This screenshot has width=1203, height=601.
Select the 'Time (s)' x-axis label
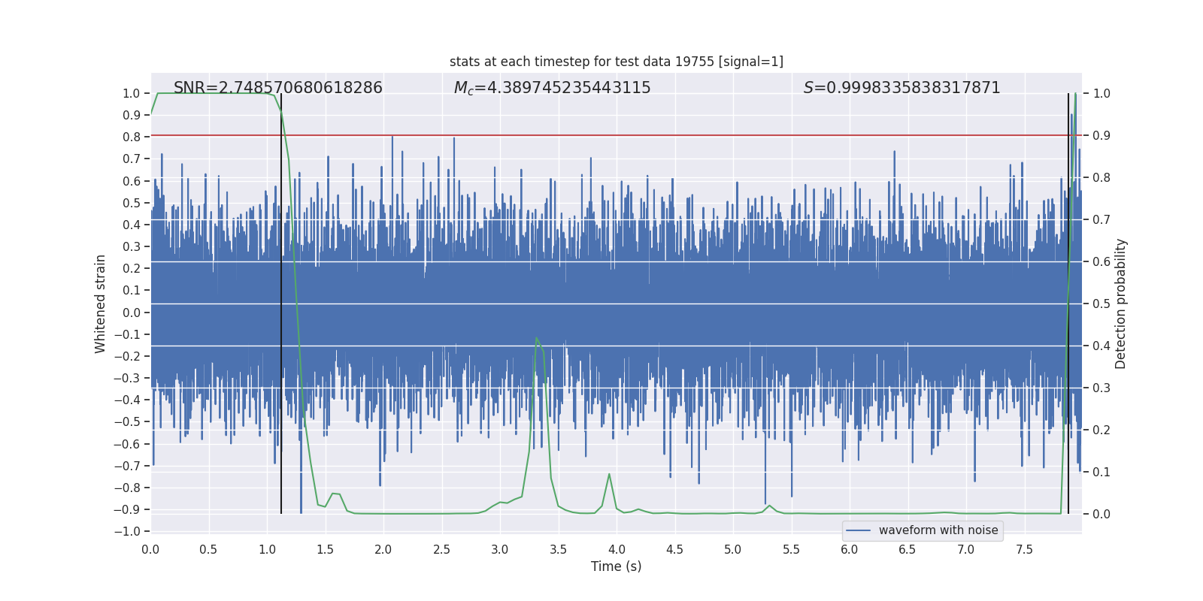point(616,566)
